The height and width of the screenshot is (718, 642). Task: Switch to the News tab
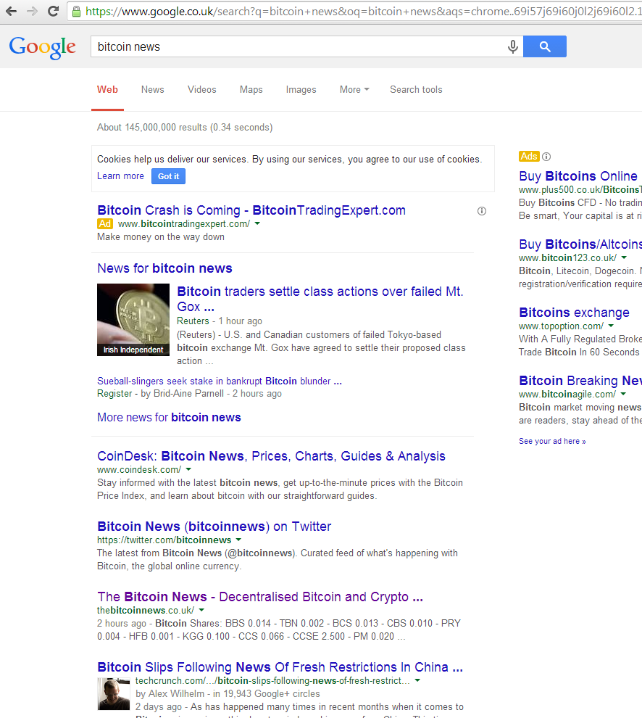pos(152,90)
